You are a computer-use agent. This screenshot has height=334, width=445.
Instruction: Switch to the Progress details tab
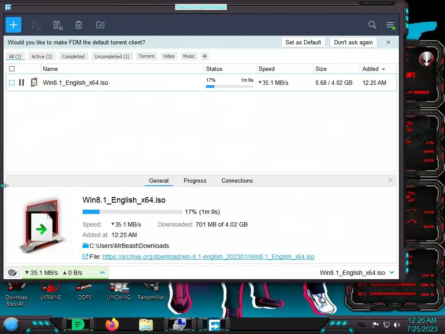point(195,180)
